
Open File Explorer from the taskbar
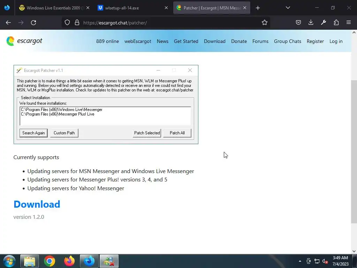tap(30, 261)
